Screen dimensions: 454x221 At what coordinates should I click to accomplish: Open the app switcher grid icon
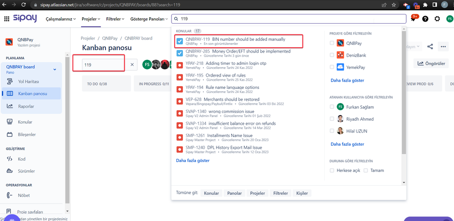tap(6, 19)
